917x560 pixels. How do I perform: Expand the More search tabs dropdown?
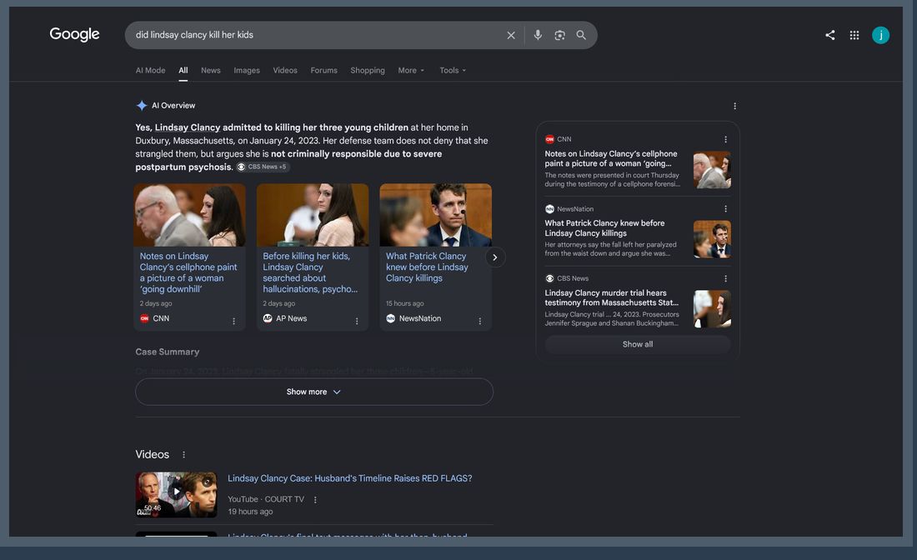pos(411,70)
